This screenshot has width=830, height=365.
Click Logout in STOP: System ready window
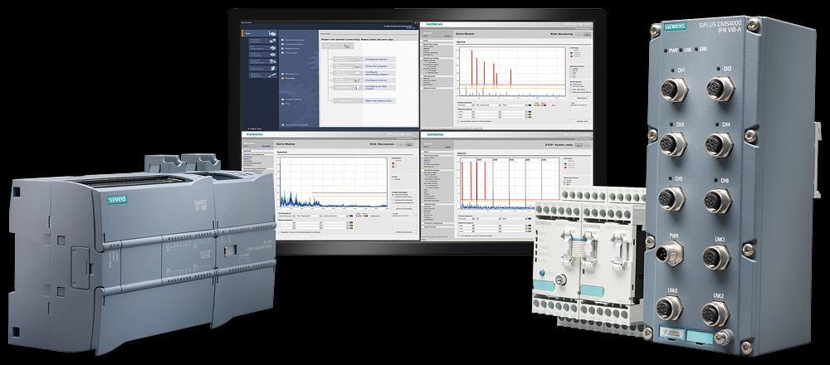(448, 147)
